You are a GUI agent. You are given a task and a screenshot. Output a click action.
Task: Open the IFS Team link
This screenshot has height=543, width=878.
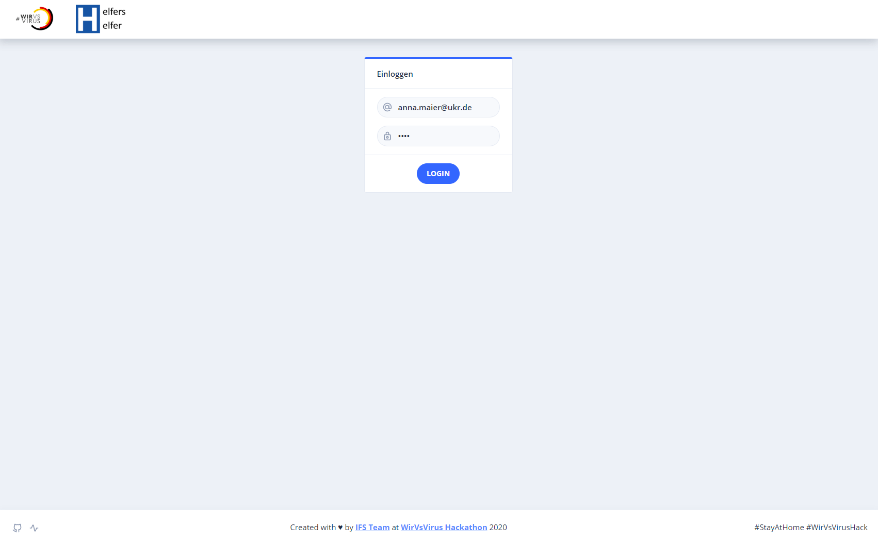372,528
